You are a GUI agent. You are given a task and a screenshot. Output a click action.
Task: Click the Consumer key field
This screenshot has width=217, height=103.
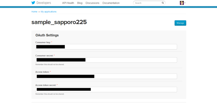(x=106, y=47)
